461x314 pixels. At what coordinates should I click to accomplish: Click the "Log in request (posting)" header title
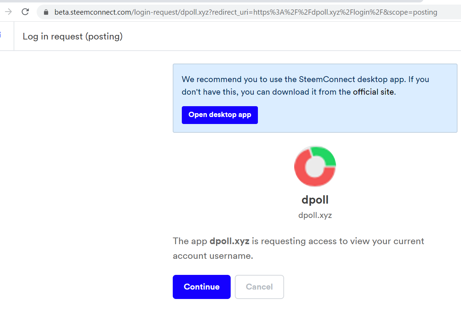tap(73, 36)
